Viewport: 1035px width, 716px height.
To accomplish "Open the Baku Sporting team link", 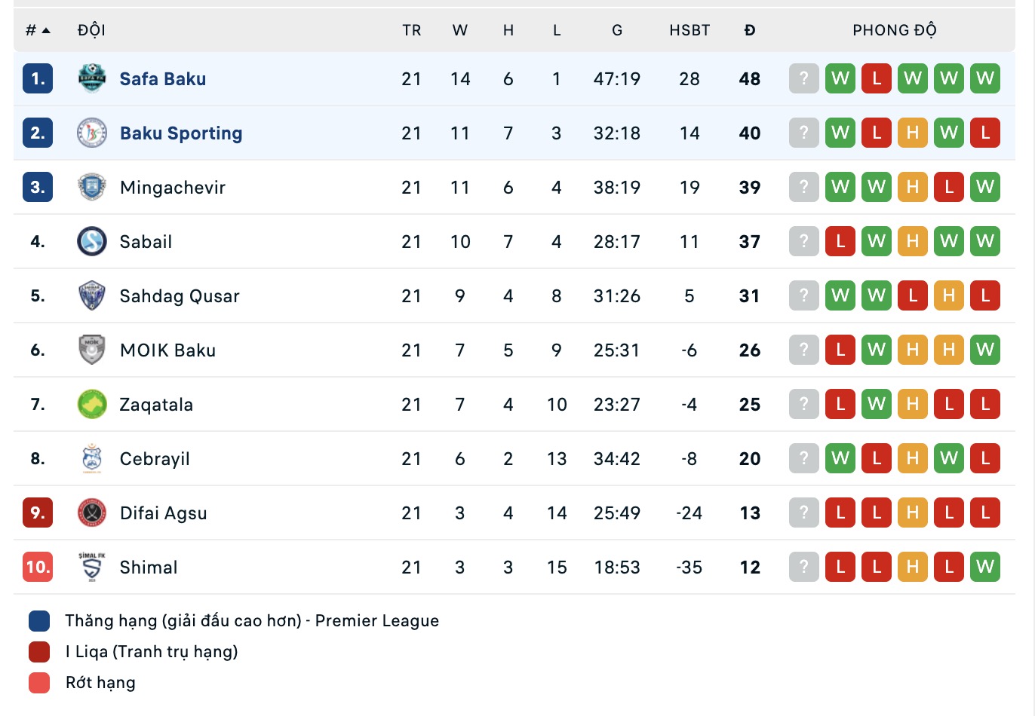I will click(x=181, y=133).
